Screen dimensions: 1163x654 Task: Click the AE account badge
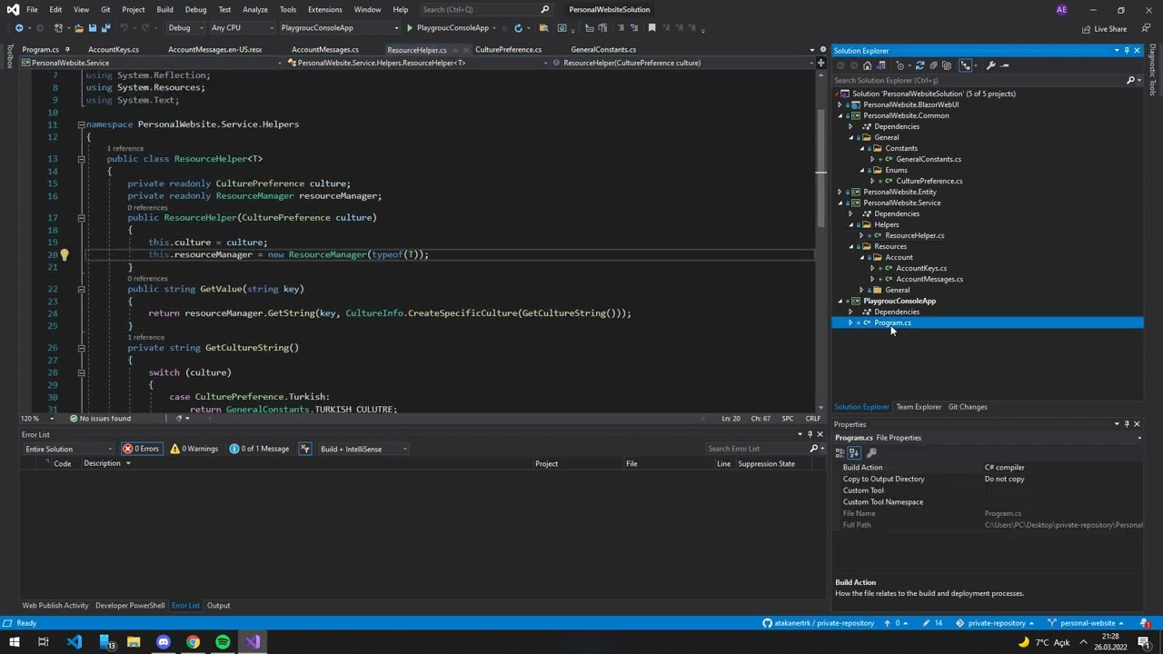1061,10
